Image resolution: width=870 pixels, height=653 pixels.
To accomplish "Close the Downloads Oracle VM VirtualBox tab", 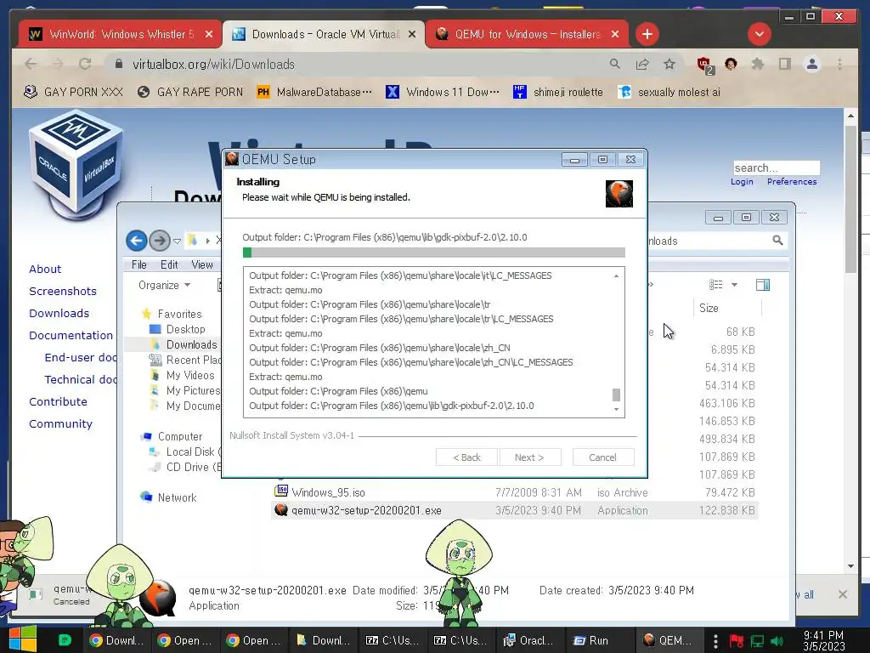I will point(412,34).
